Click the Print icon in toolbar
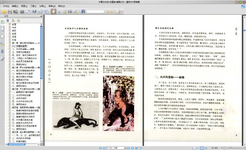This screenshot has height=150, width=246. coord(22,11)
